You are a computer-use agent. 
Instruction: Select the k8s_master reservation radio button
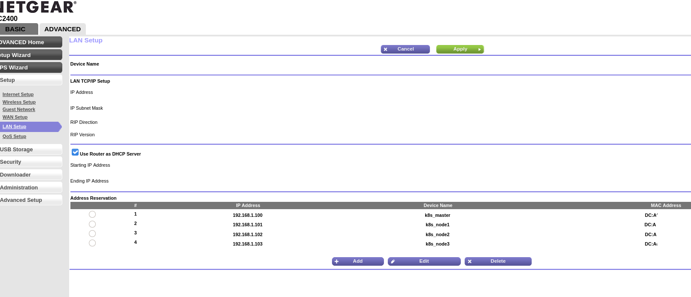[x=92, y=214]
